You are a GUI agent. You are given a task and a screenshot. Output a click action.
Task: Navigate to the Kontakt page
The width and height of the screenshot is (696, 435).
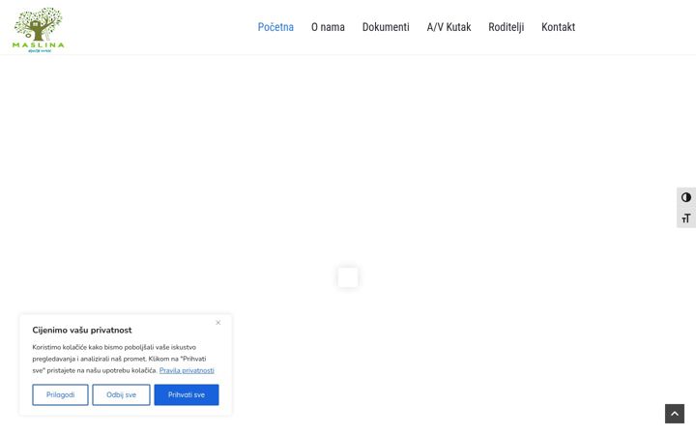[558, 27]
